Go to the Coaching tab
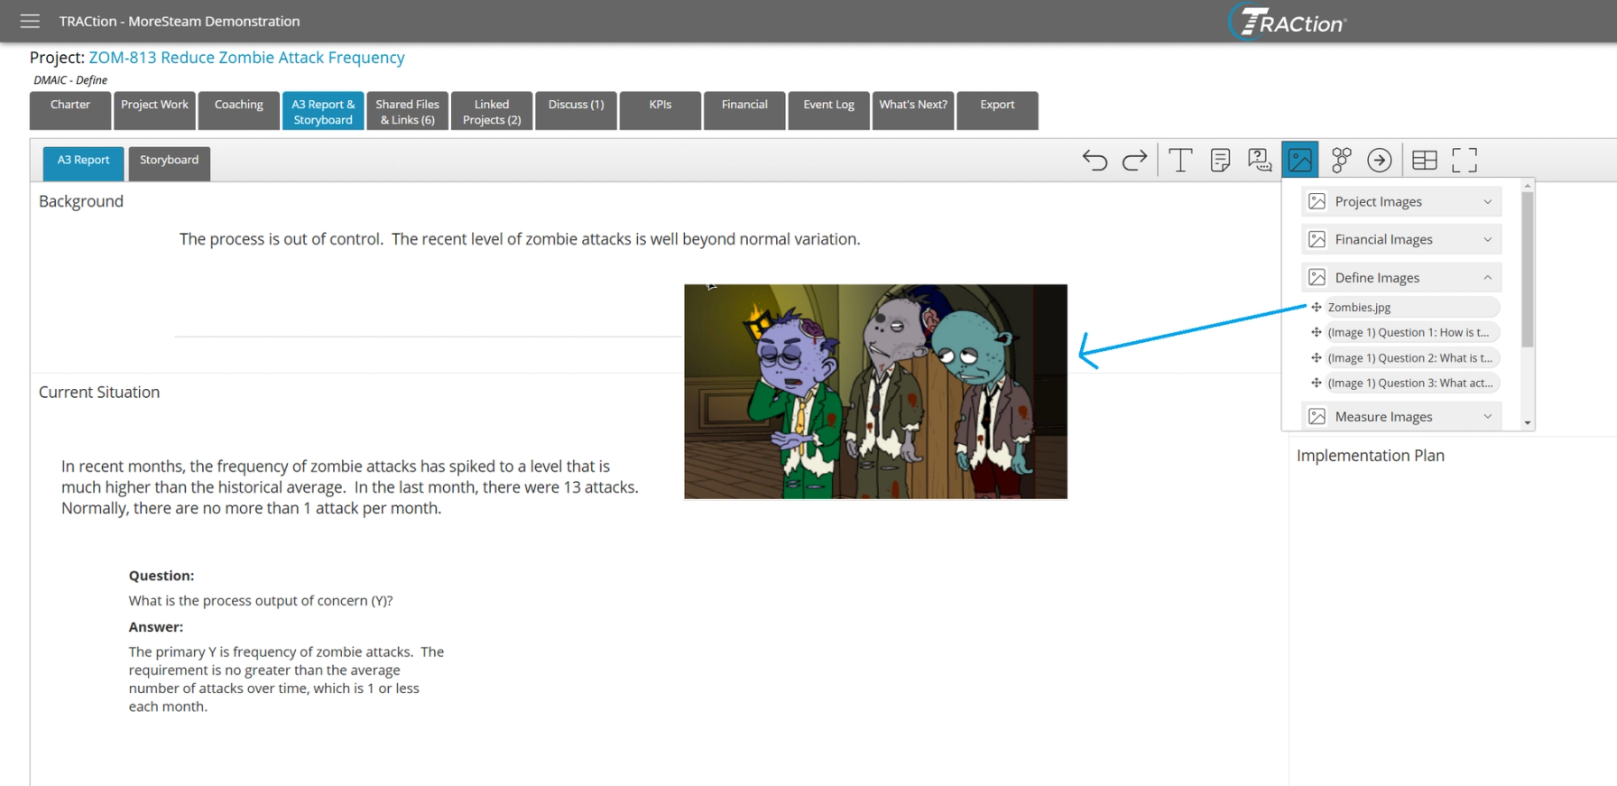Viewport: 1617px width, 786px height. click(239, 111)
